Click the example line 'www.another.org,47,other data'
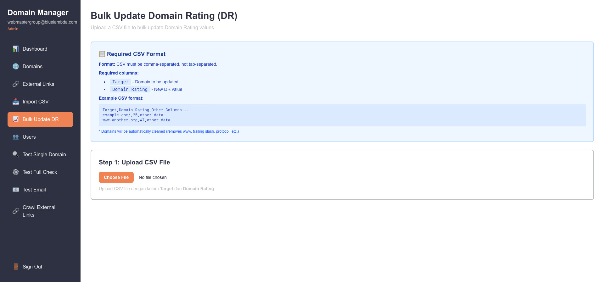 click(x=136, y=120)
